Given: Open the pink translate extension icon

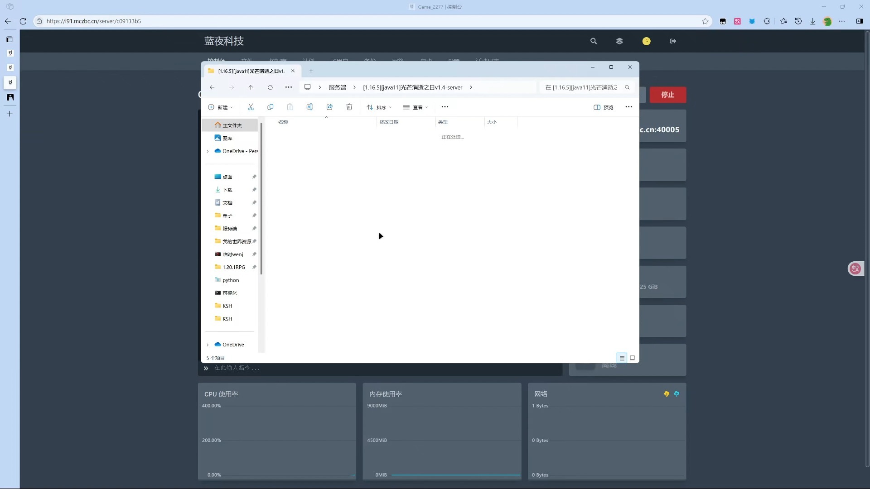Looking at the screenshot, I should (x=738, y=21).
